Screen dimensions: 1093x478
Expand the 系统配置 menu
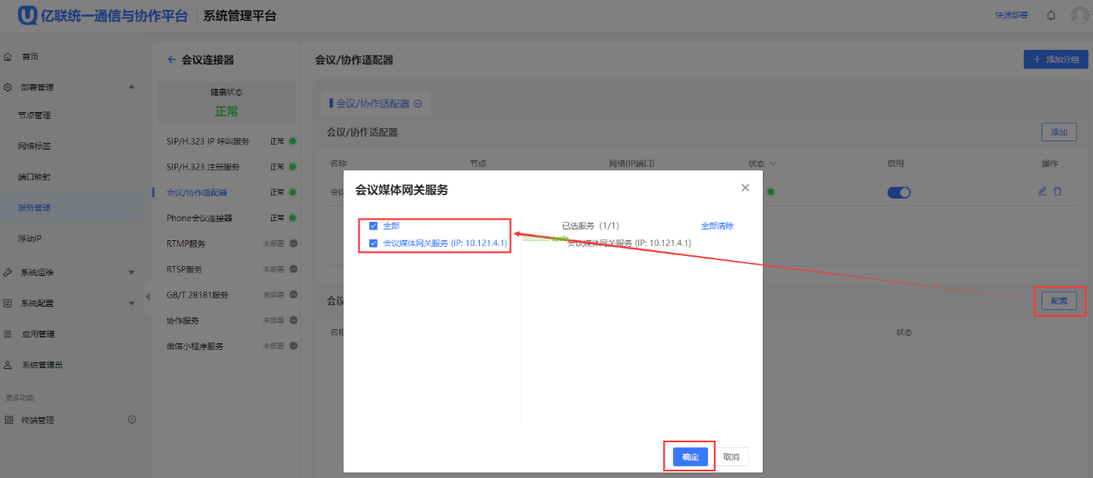coord(131,303)
